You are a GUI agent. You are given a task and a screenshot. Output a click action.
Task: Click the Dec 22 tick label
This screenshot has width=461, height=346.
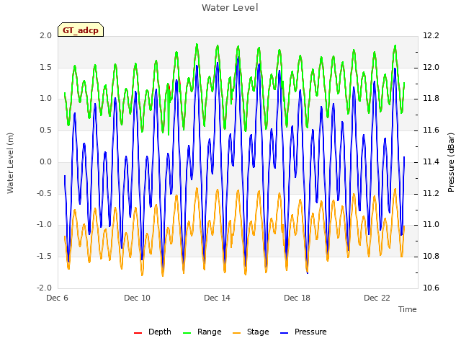377,298
